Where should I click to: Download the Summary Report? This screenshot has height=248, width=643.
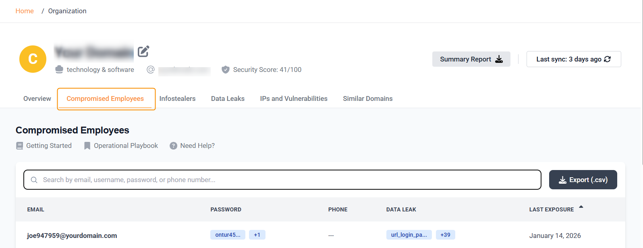pos(471,59)
